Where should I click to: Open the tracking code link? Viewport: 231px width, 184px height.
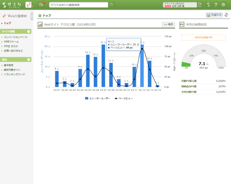click(14, 74)
